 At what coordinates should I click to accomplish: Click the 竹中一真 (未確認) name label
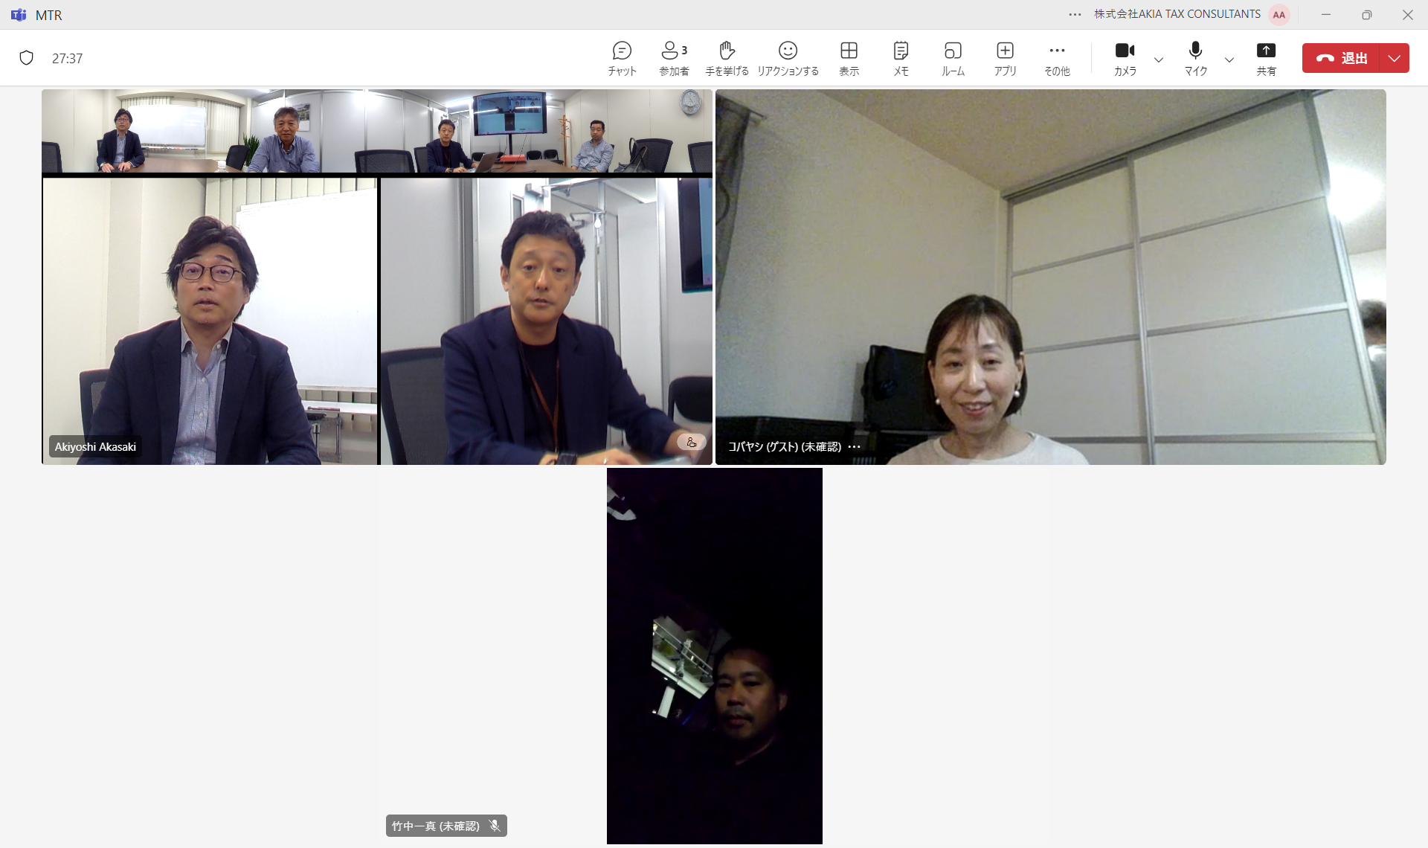pyautogui.click(x=436, y=826)
